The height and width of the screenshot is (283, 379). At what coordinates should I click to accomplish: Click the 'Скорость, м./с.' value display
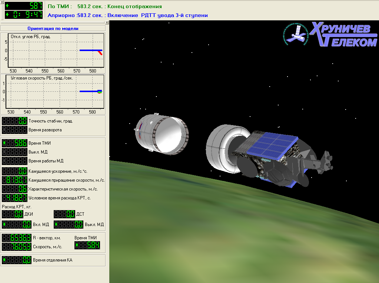pos(16,247)
